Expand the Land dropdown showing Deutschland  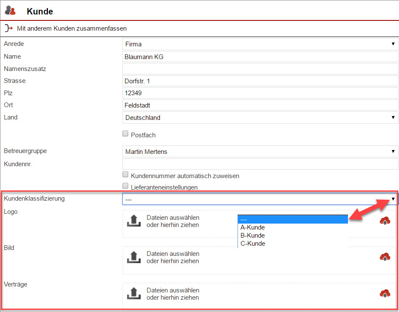[260, 118]
